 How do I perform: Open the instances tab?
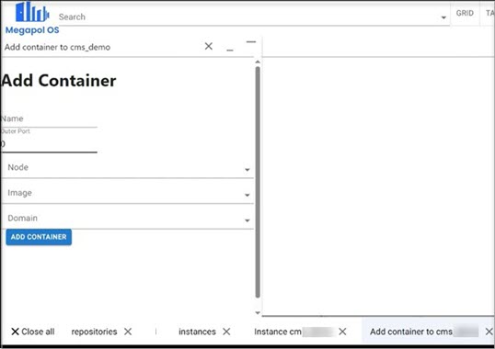197,332
